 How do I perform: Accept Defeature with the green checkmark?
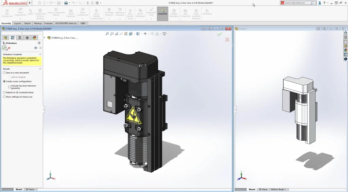click(4, 48)
